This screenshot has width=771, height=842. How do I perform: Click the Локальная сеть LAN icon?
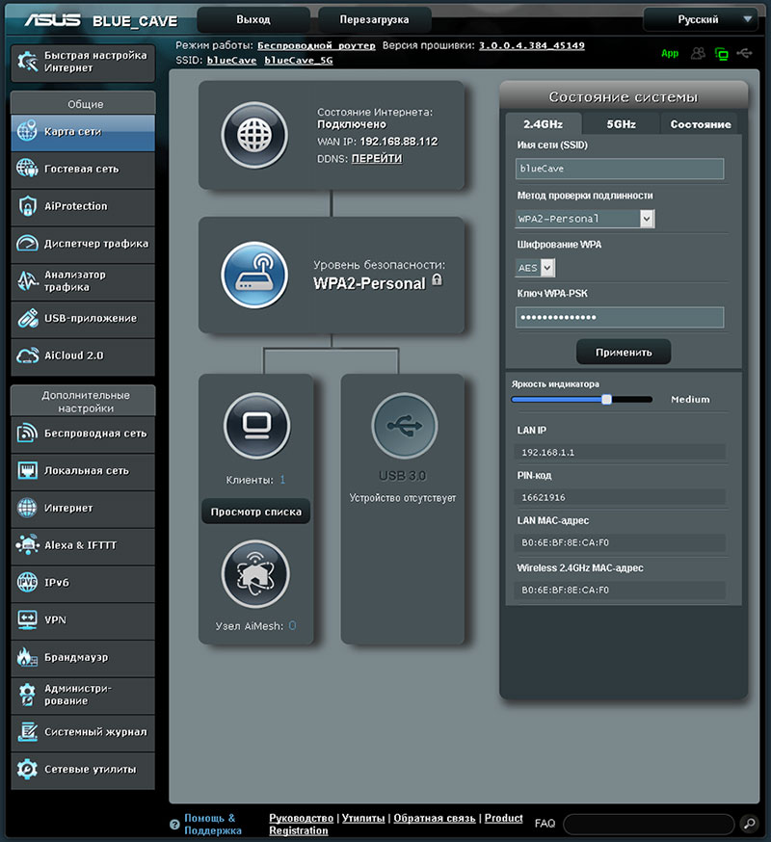click(27, 471)
